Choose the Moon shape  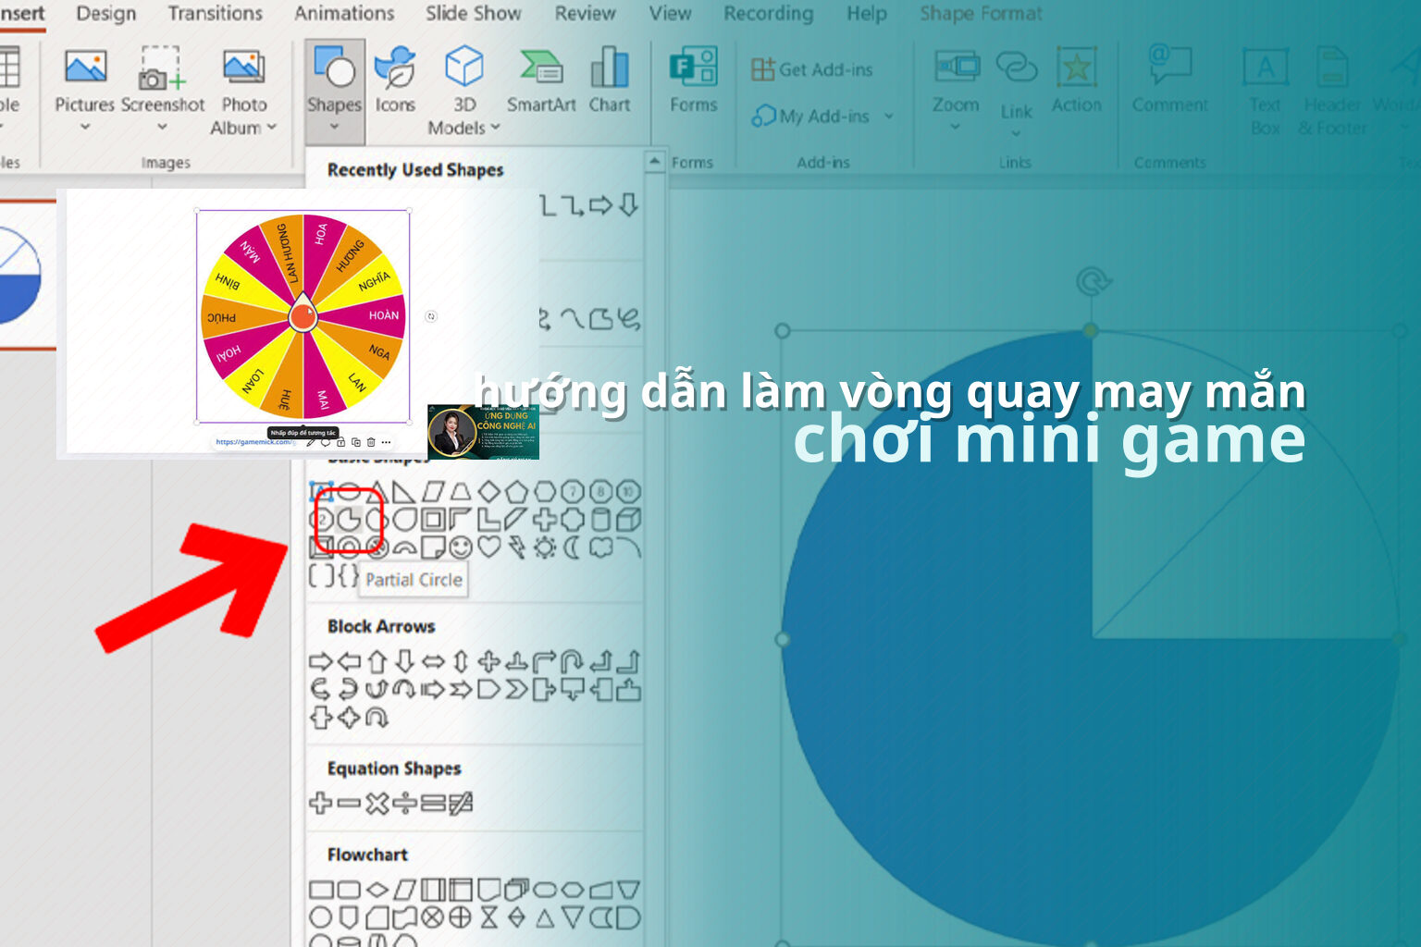(x=573, y=547)
